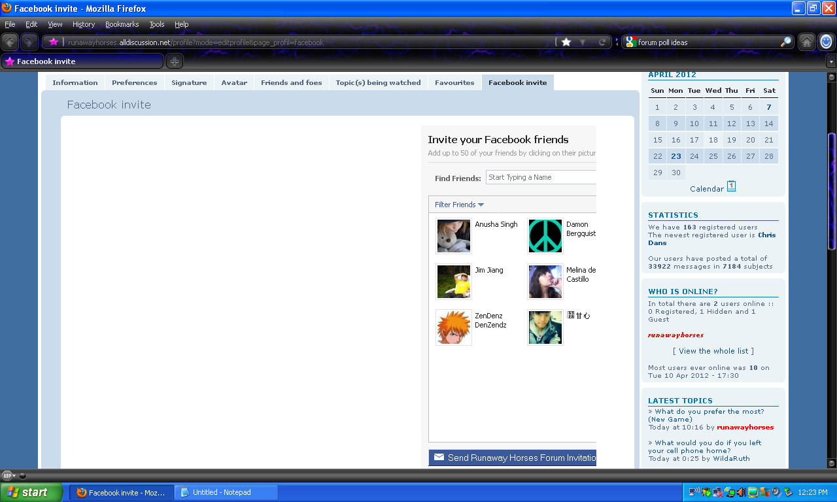This screenshot has height=502, width=837.
Task: Open the Calendar link
Action: 707,189
